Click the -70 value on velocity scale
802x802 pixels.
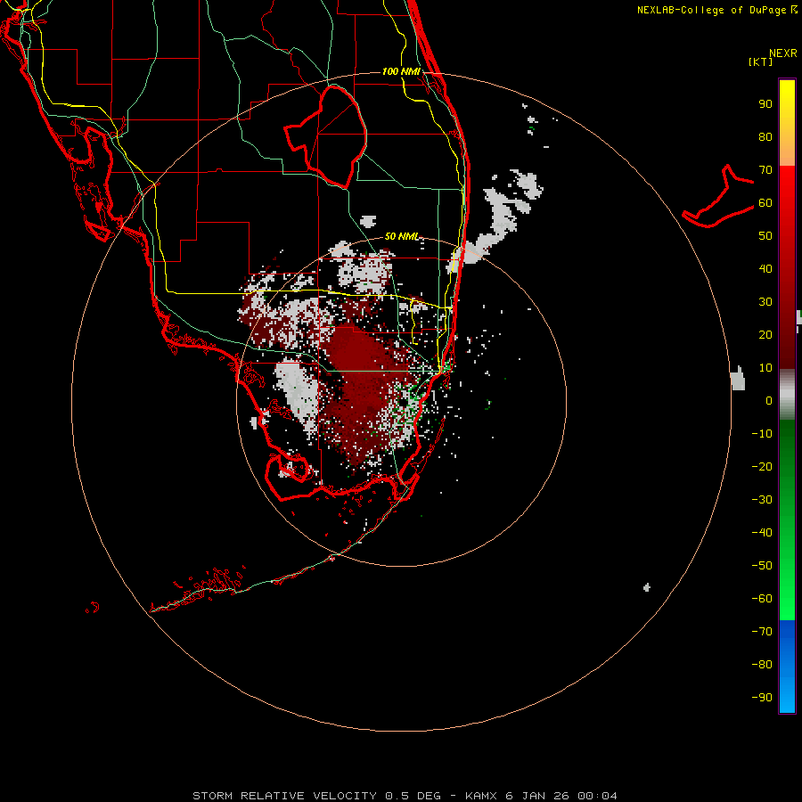click(x=762, y=632)
